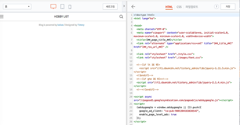This screenshot has height=125, width=240.
Task: Go back with the left arrow
Action: 133,7
